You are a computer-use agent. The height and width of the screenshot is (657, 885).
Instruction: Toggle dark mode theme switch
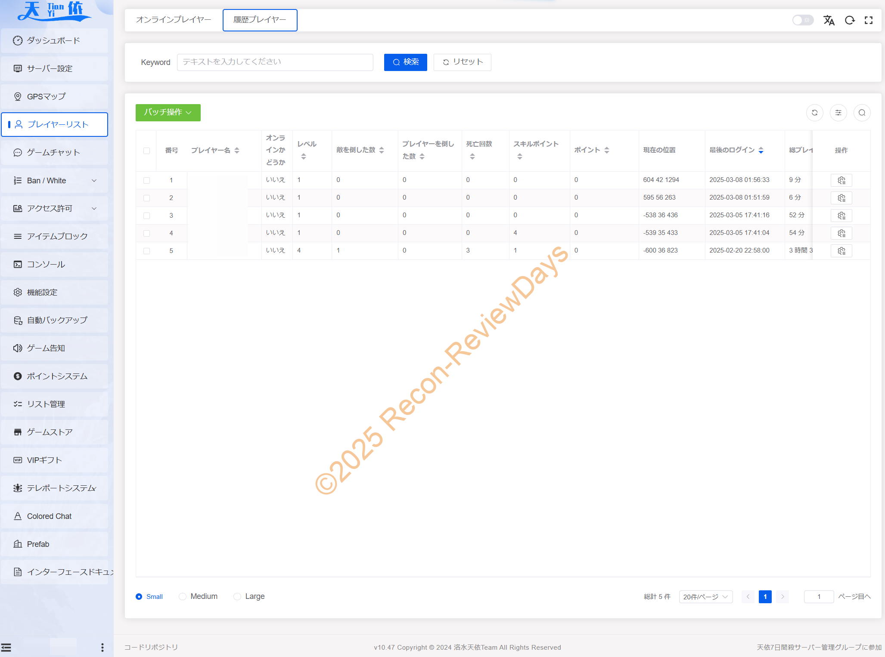click(x=802, y=20)
